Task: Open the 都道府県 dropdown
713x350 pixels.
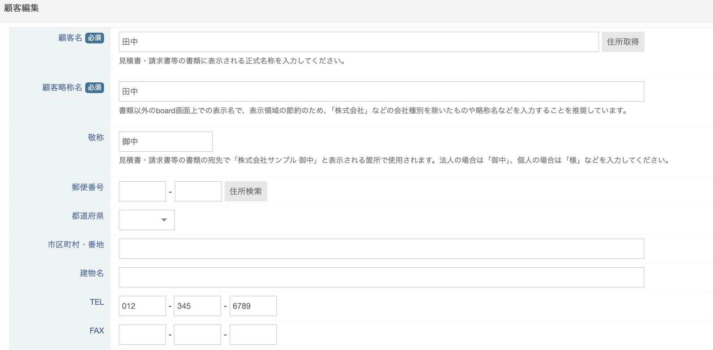Action: pyautogui.click(x=147, y=220)
